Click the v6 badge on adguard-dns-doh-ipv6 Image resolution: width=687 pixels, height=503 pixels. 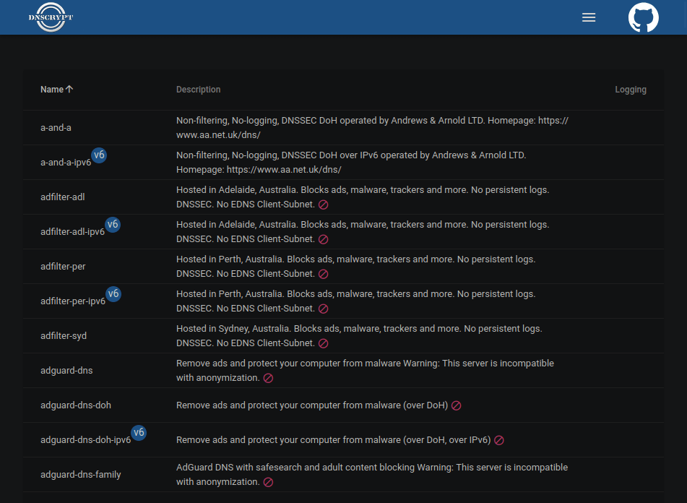click(139, 432)
